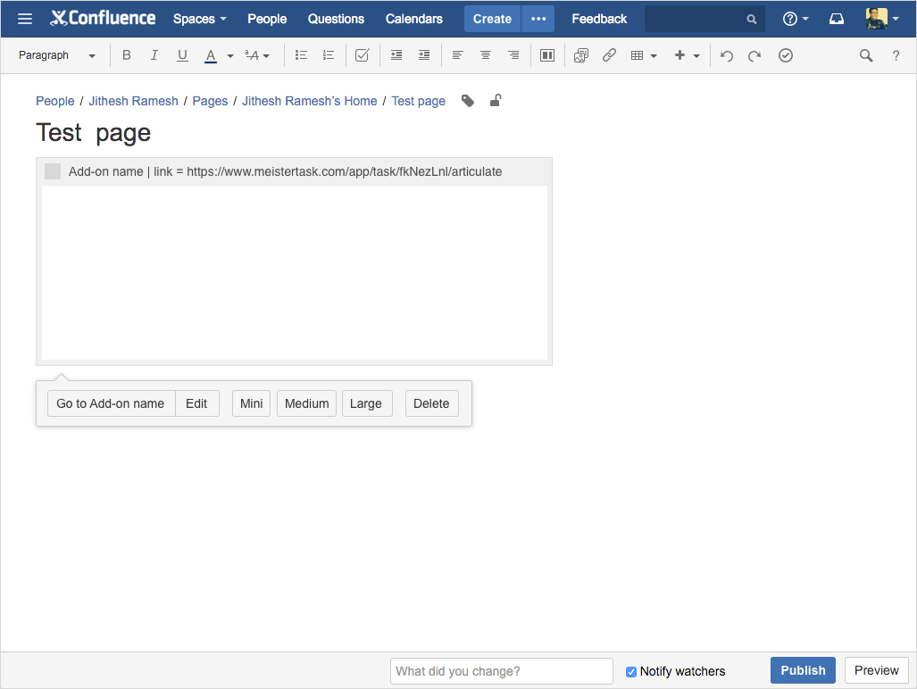The image size is (917, 689).
Task: Click the Jithesh Ramesh breadcrumb link
Action: [x=133, y=101]
